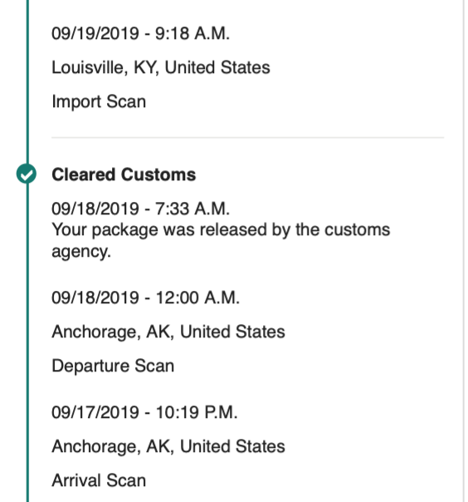
Task: Click Anchorage location above Departure Scan
Action: point(168,332)
